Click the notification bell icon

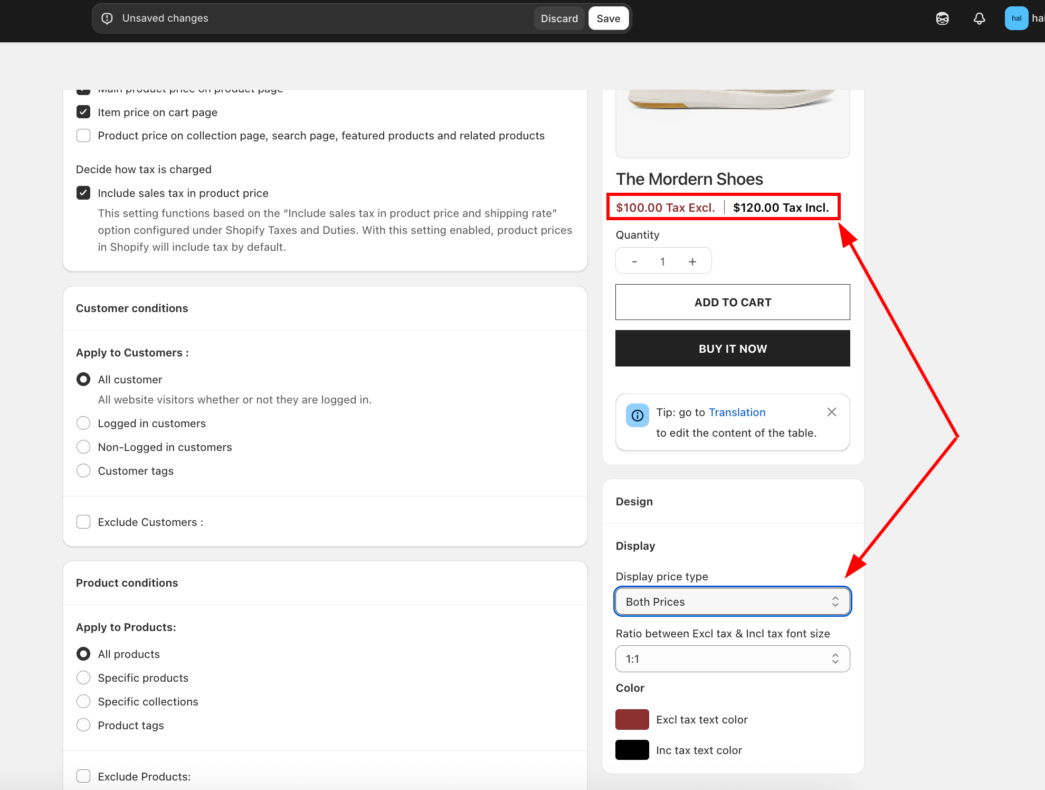pyautogui.click(x=979, y=18)
